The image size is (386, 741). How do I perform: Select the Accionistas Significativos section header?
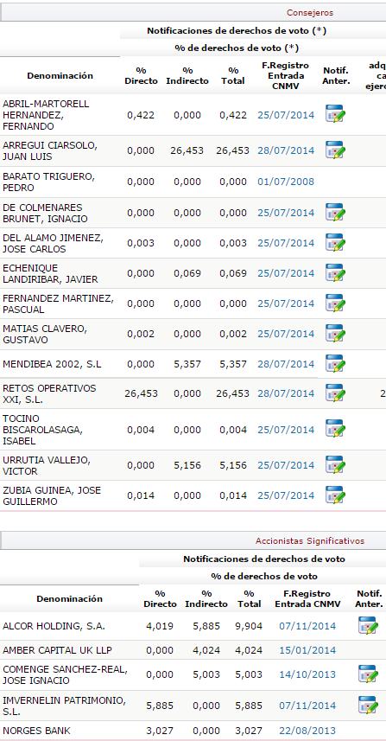click(310, 540)
